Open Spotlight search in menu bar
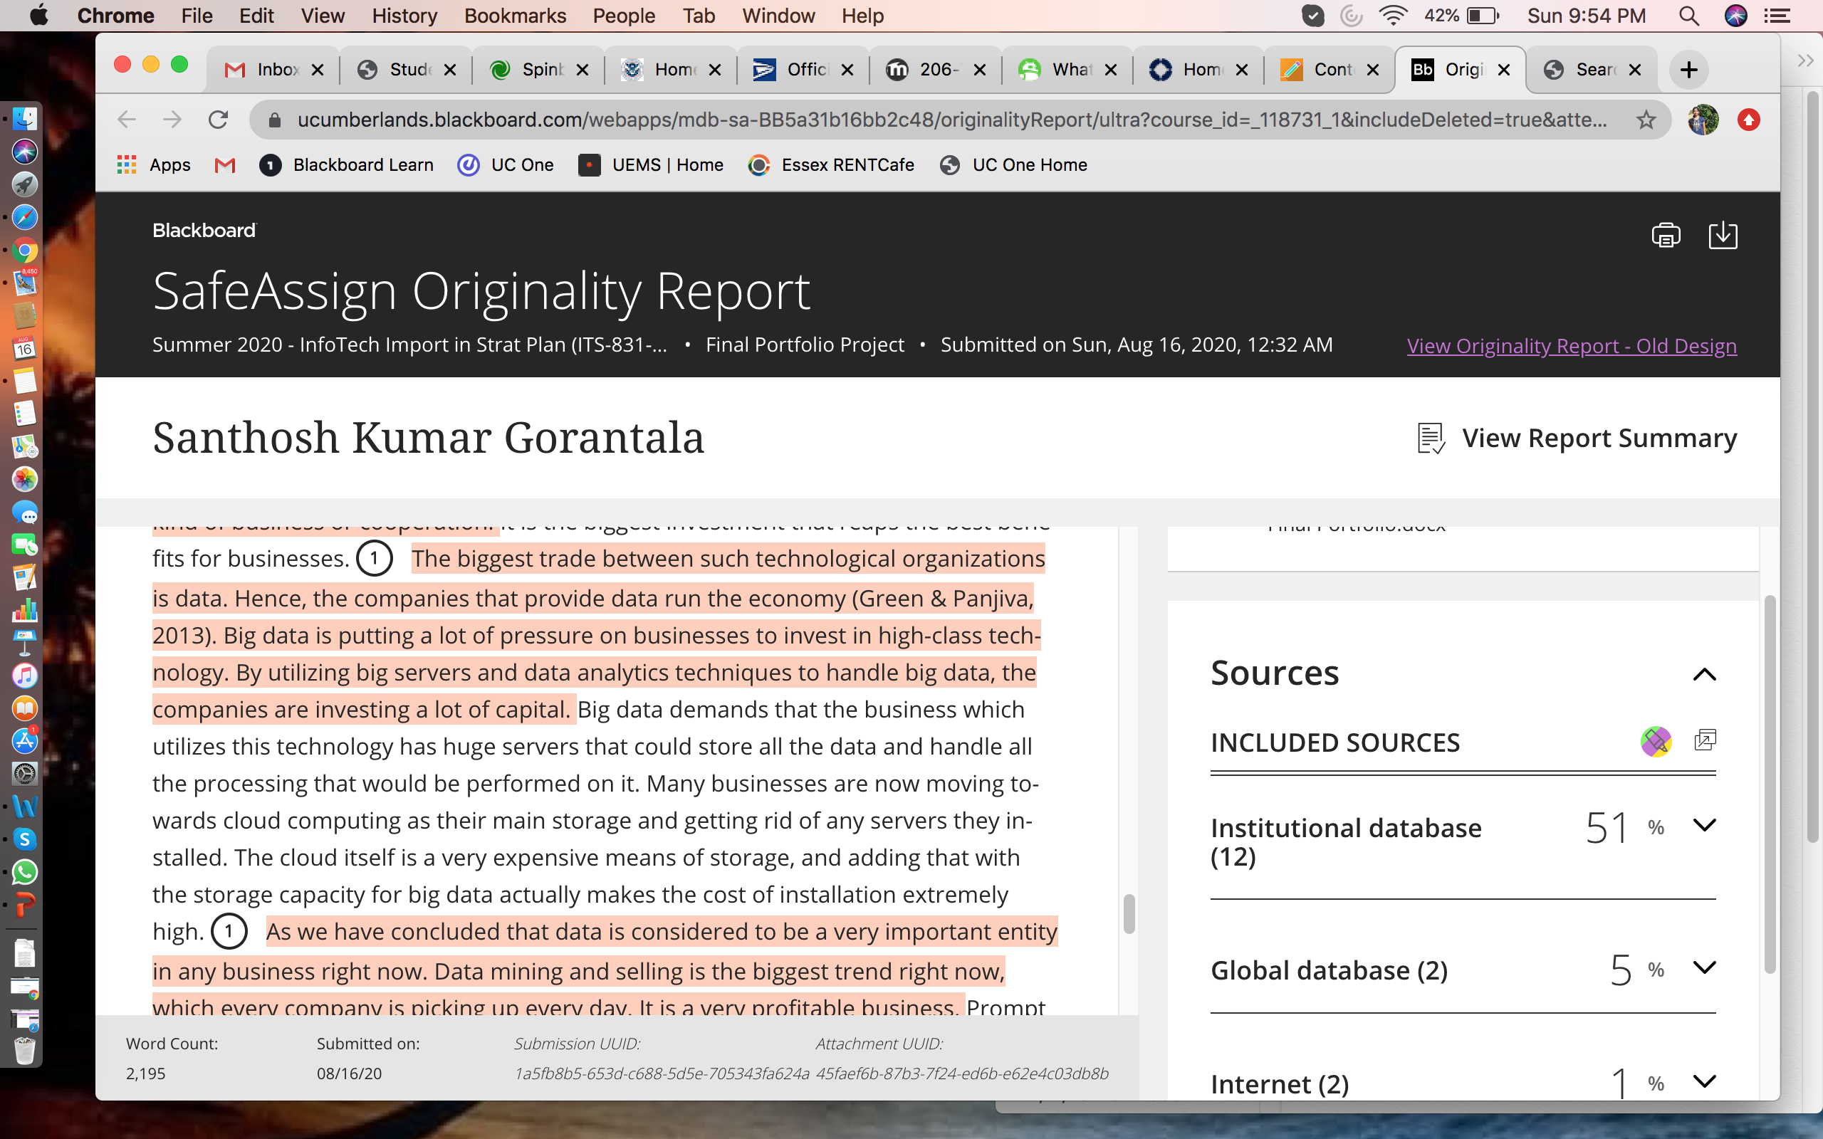Screen dimensions: 1823x1139 point(1690,16)
